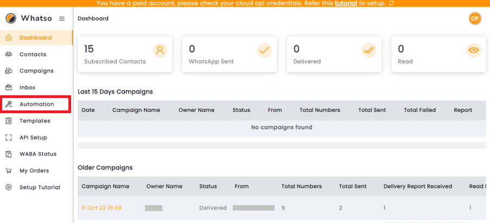
Task: Click the Campaigns sidebar icon
Action: 9,71
